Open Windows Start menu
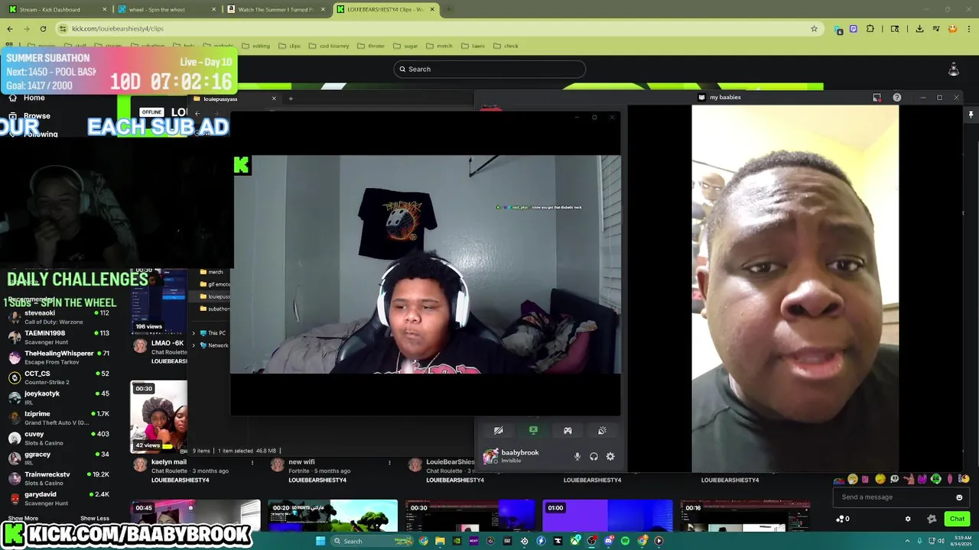The image size is (979, 550). [320, 541]
